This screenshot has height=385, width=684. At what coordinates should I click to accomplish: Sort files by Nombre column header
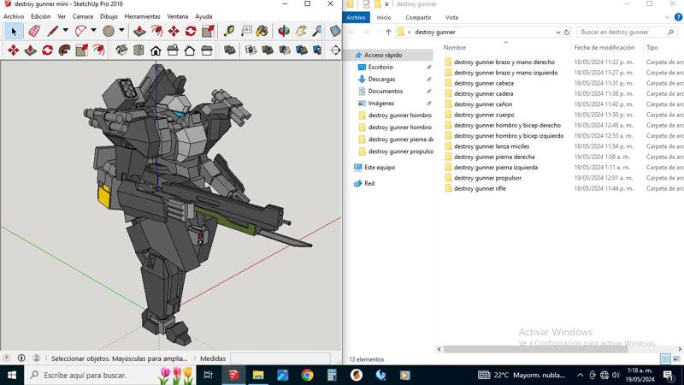pyautogui.click(x=455, y=47)
